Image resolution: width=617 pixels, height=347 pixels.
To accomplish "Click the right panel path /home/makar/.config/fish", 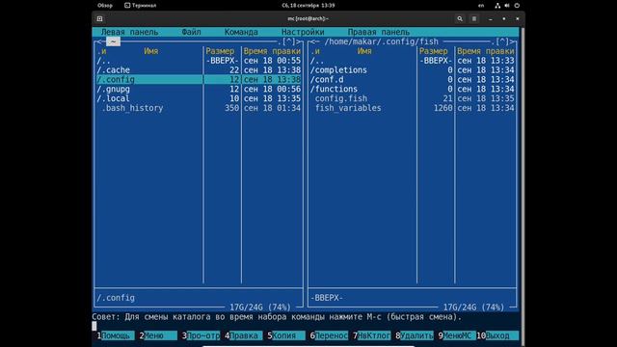I will click(382, 41).
